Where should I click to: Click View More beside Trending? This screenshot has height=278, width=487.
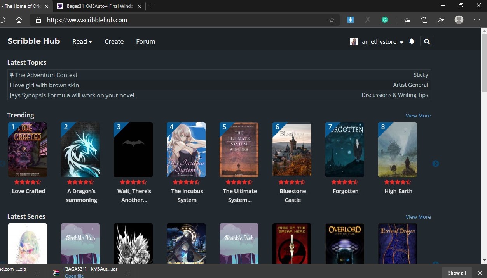tap(418, 116)
